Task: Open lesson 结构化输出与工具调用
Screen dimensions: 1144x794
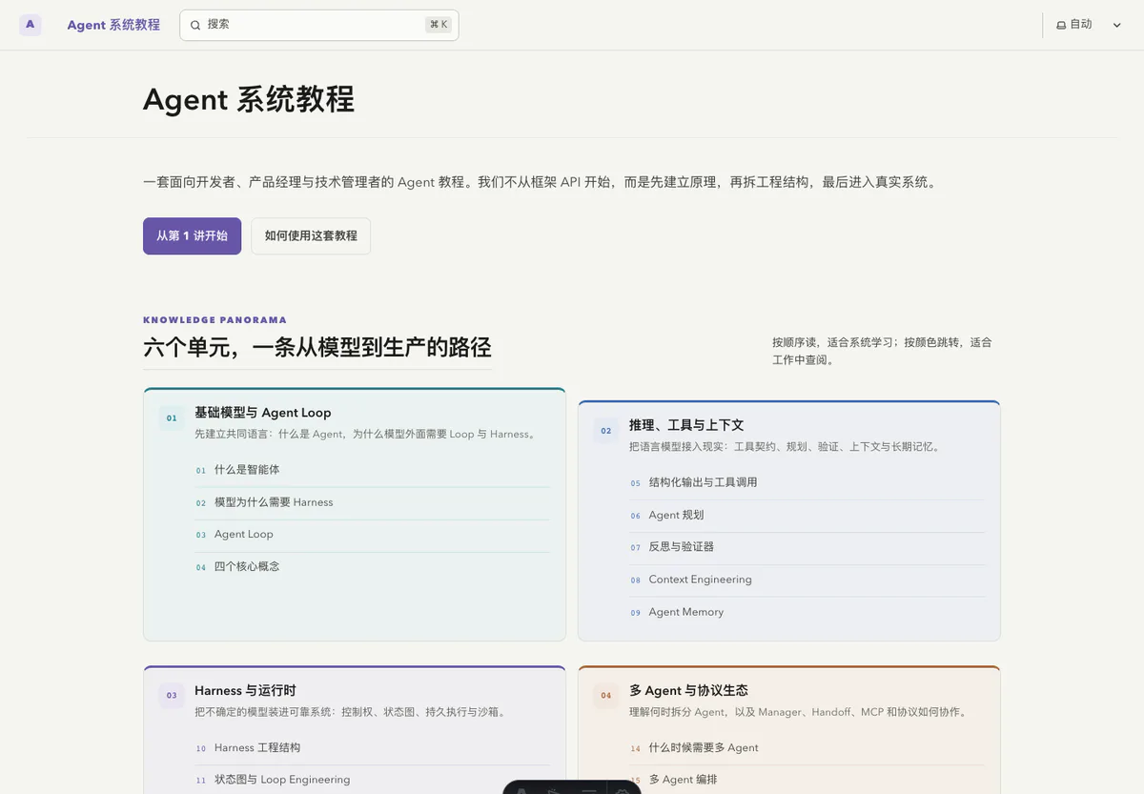Action: tap(807, 482)
